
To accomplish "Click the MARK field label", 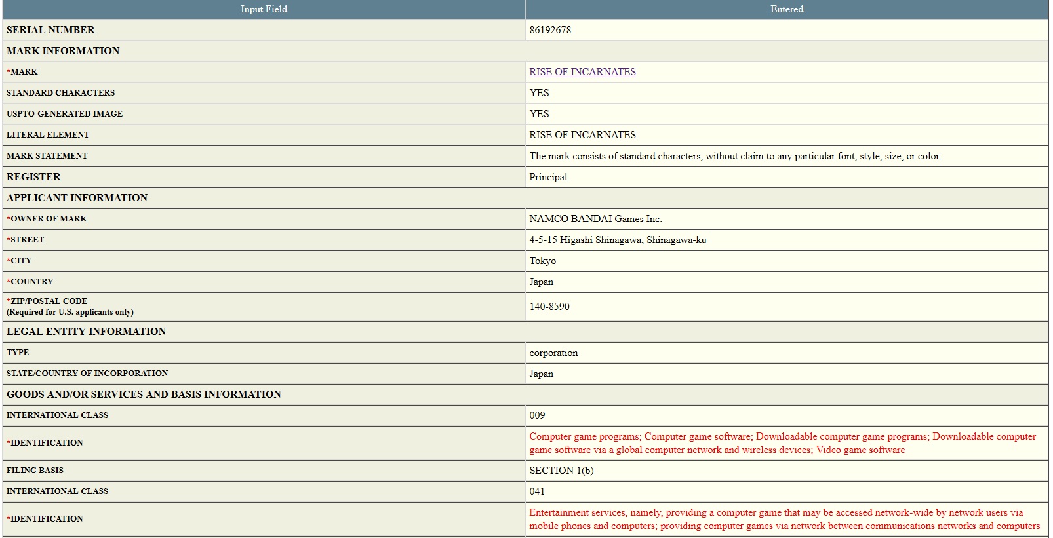I will point(22,72).
